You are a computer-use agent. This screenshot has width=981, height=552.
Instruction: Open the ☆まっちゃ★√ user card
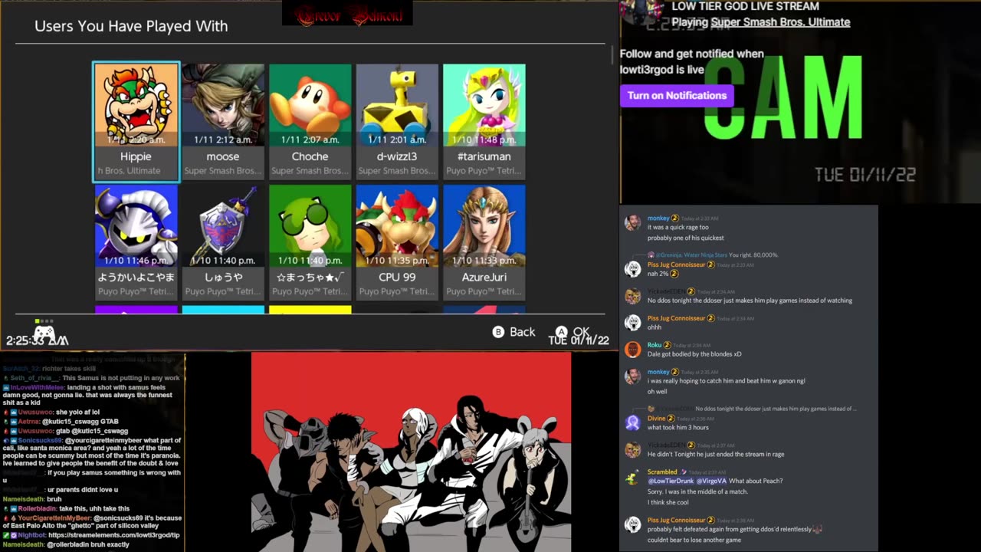310,242
